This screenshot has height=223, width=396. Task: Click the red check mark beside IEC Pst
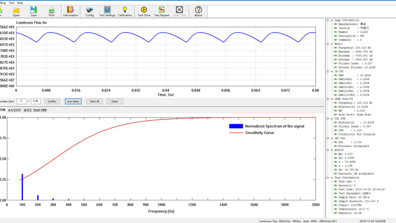pos(332,138)
